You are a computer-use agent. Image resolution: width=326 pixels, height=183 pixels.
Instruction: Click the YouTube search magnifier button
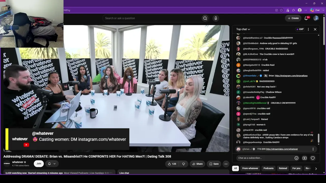pos(205,18)
